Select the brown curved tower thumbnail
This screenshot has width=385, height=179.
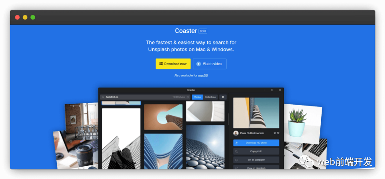163,117
